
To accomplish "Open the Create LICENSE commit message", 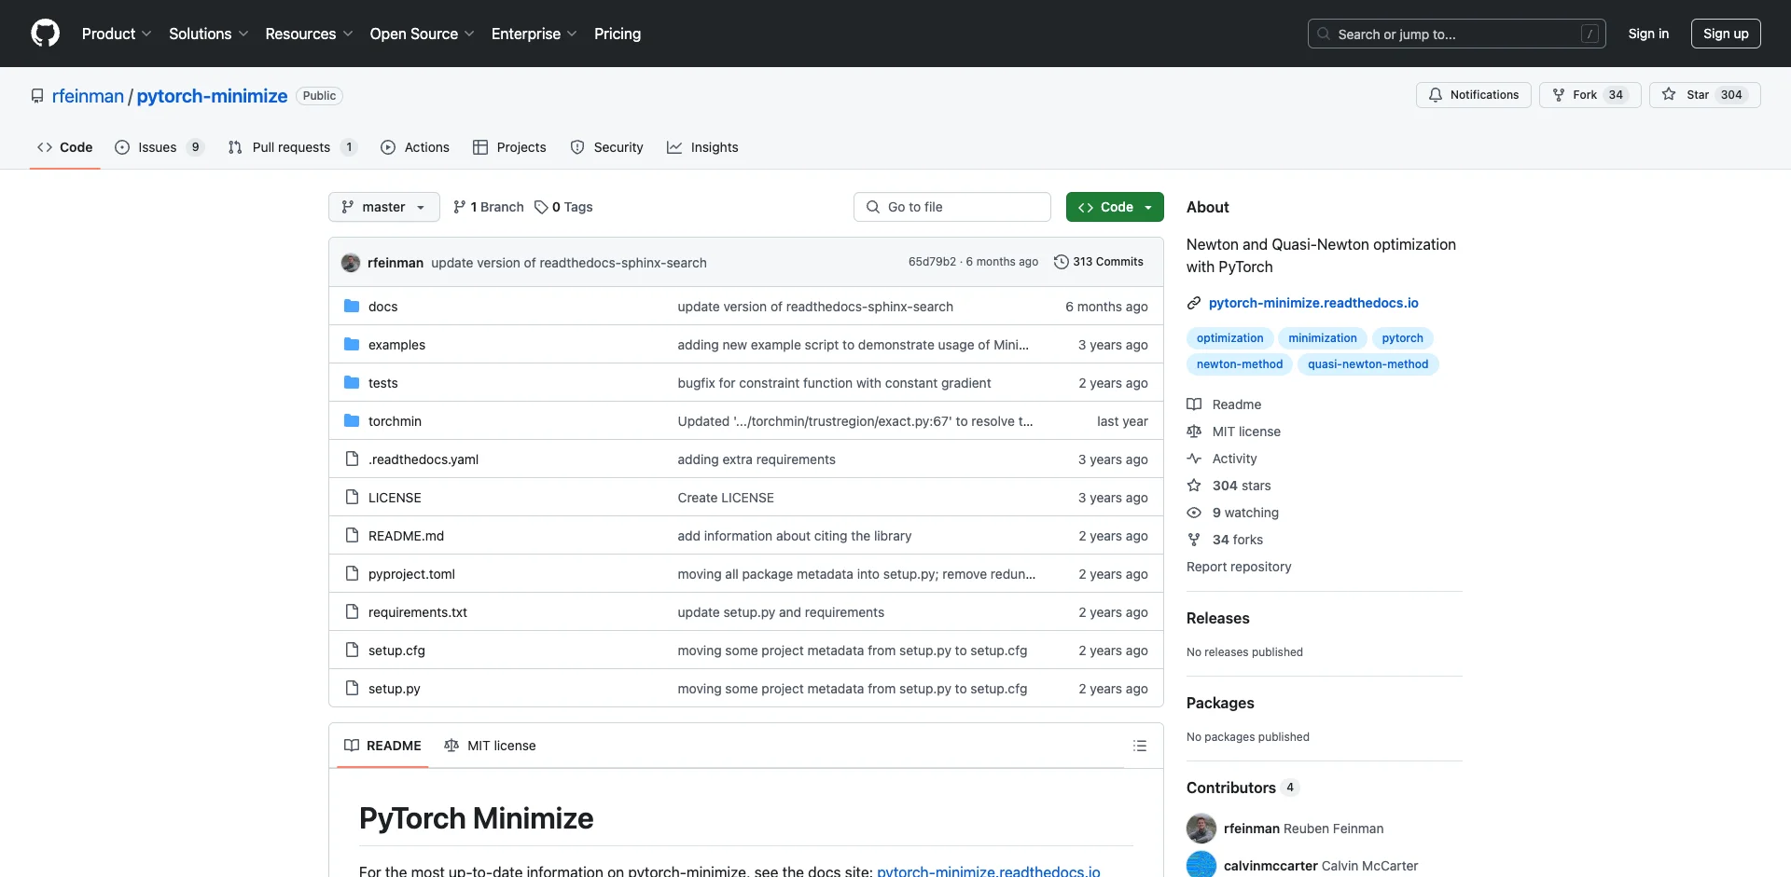I will pyautogui.click(x=726, y=498).
